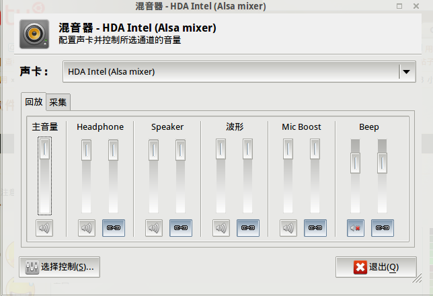Mute the 波形 channel
The image size is (433, 296).
point(221,228)
